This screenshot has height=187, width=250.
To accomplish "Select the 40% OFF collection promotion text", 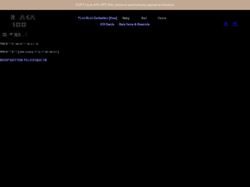I will tap(29, 52).
